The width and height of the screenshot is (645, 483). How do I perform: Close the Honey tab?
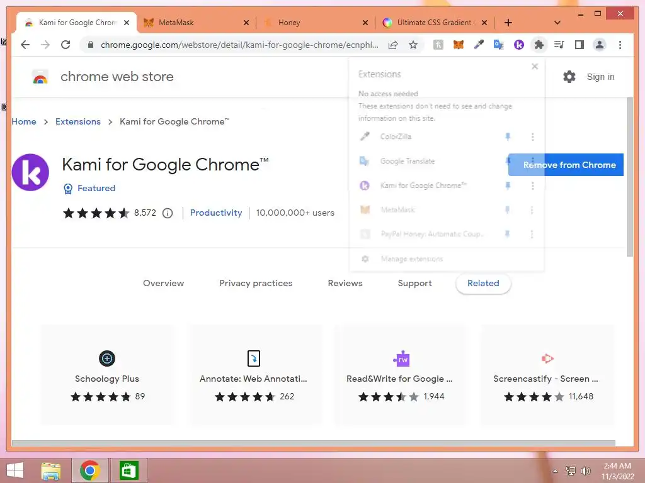[x=365, y=23]
